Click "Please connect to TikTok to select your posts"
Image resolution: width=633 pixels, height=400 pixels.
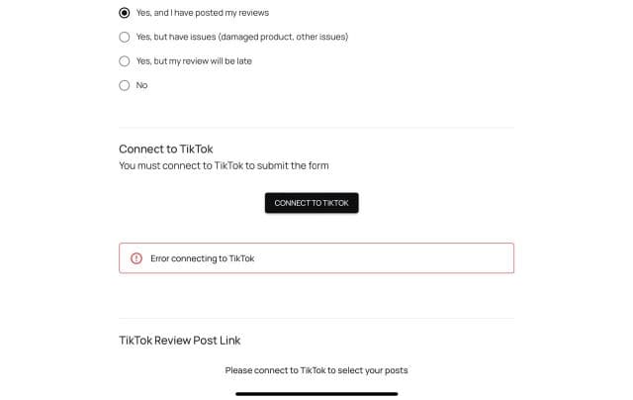pos(316,370)
